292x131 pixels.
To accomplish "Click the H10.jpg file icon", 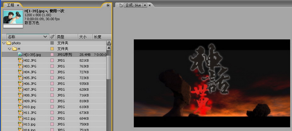I will tap(20, 107).
